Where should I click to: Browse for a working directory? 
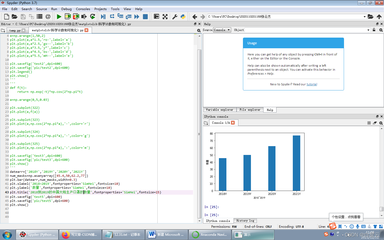point(371,17)
